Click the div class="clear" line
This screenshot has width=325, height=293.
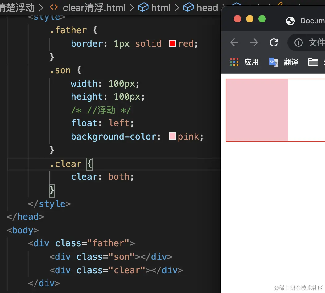point(116,270)
